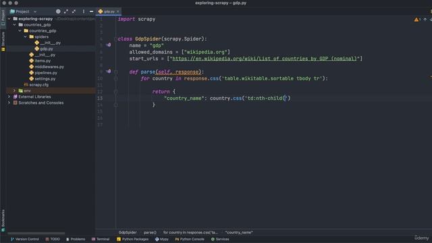
Task: Open __init__.py inside spiders folder
Action: (50, 43)
